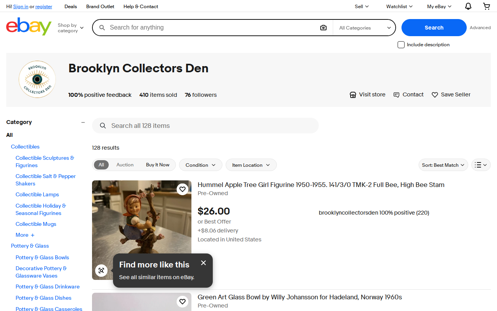Viewport: 497px width, 311px height.
Task: Select Collectible Salt & Pepper Shakers category
Action: click(45, 180)
